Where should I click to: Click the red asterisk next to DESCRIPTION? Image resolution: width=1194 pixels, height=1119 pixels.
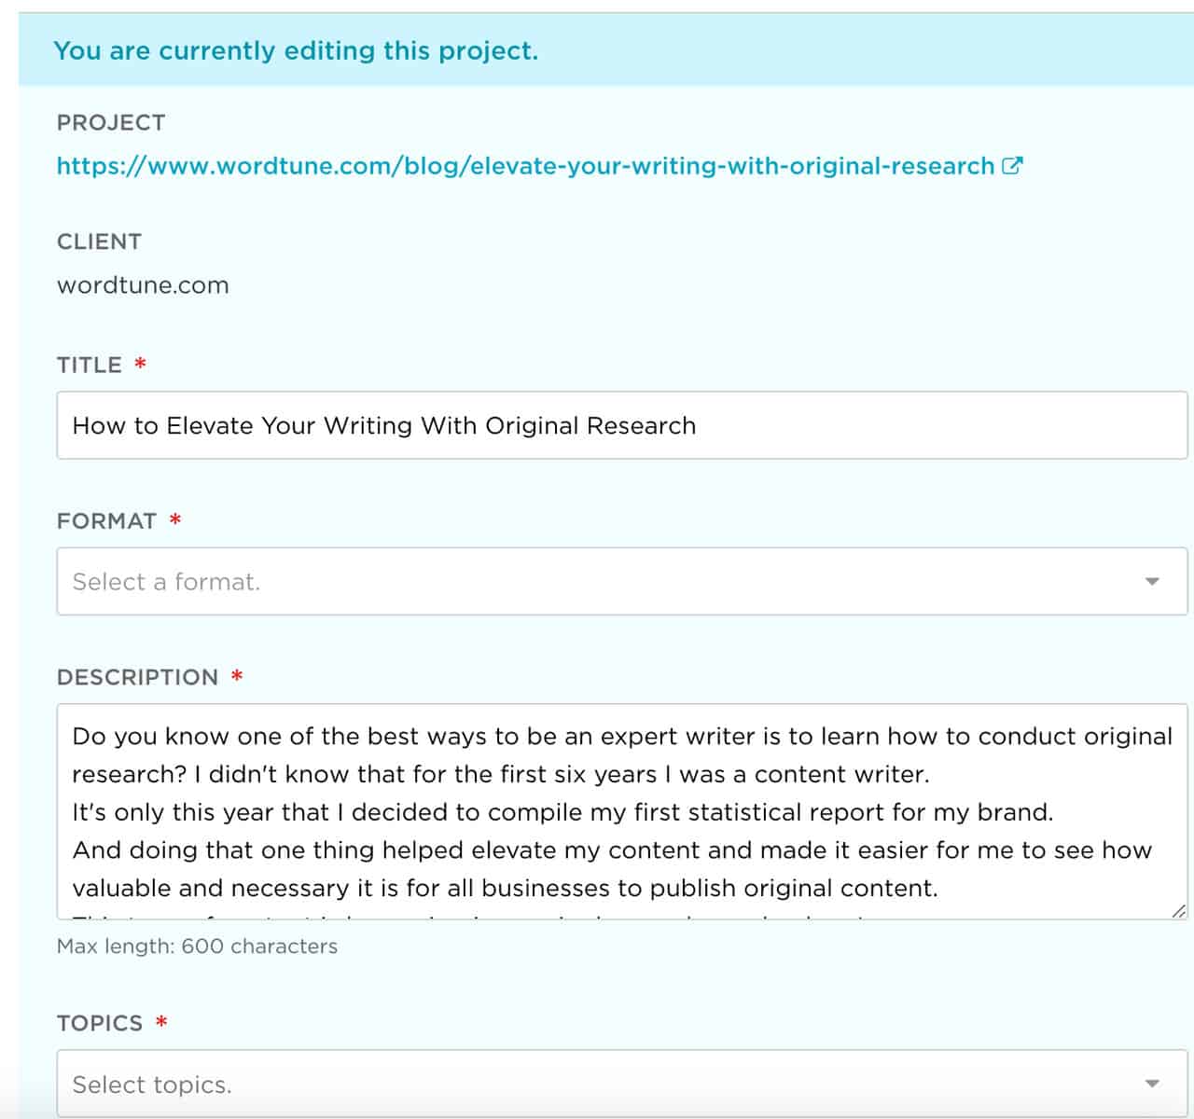tap(236, 676)
